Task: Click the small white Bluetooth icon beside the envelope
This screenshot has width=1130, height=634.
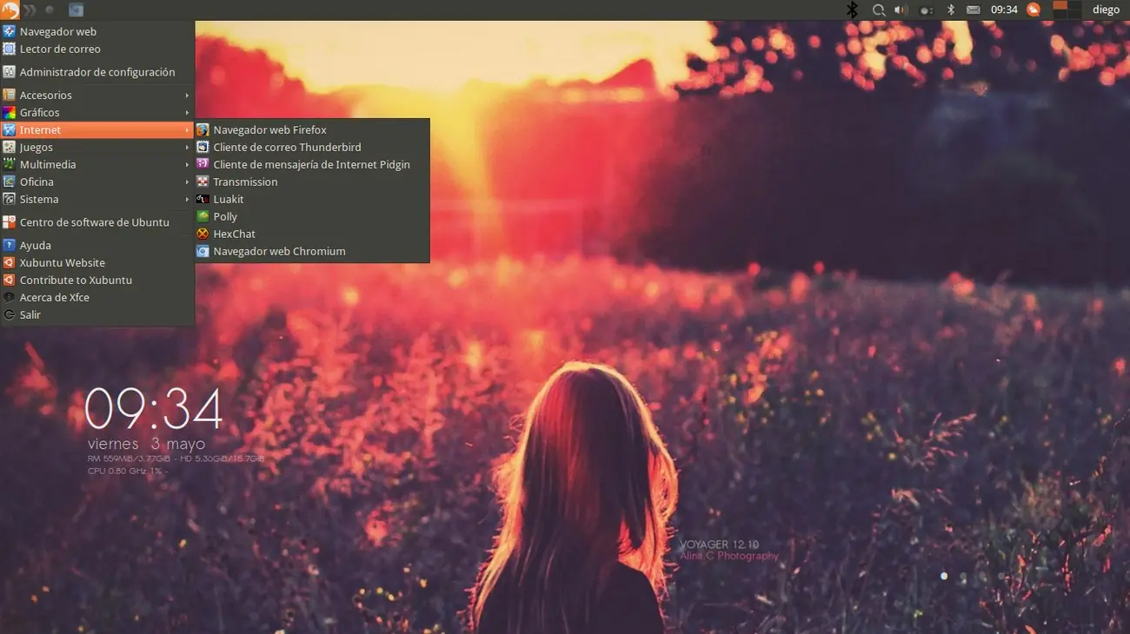Action: (951, 10)
